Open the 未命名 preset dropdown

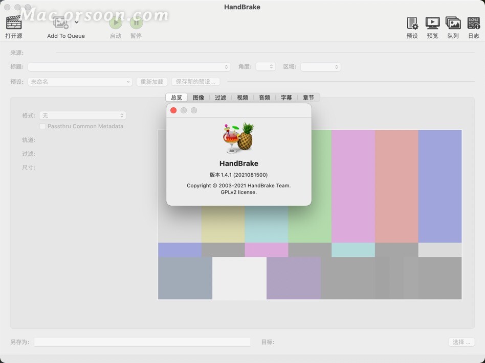[x=79, y=82]
